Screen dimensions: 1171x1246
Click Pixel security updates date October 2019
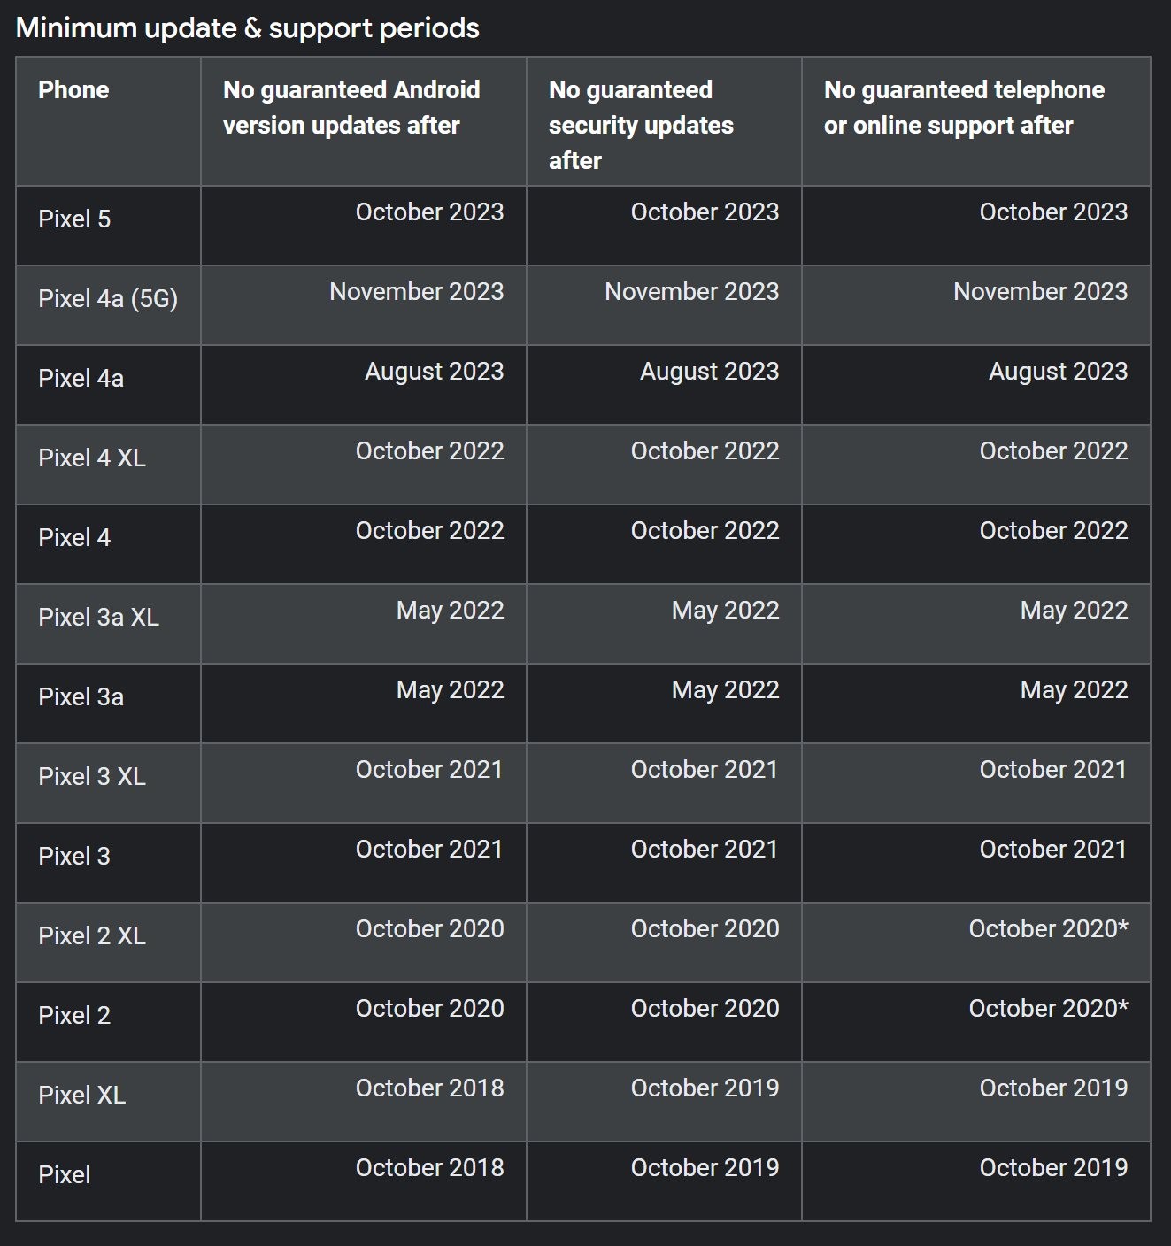tap(705, 1167)
